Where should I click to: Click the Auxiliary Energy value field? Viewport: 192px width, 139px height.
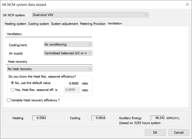pyautogui.click(x=158, y=118)
